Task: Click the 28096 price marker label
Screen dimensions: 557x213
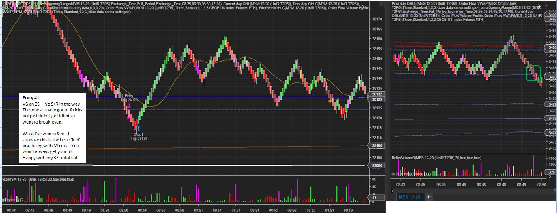Action: [x=377, y=166]
